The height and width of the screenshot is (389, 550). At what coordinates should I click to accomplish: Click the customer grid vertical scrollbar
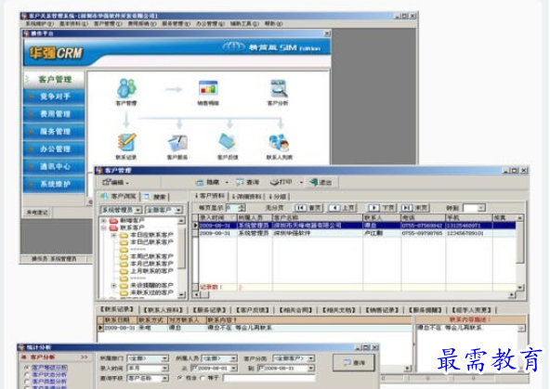[x=520, y=253]
